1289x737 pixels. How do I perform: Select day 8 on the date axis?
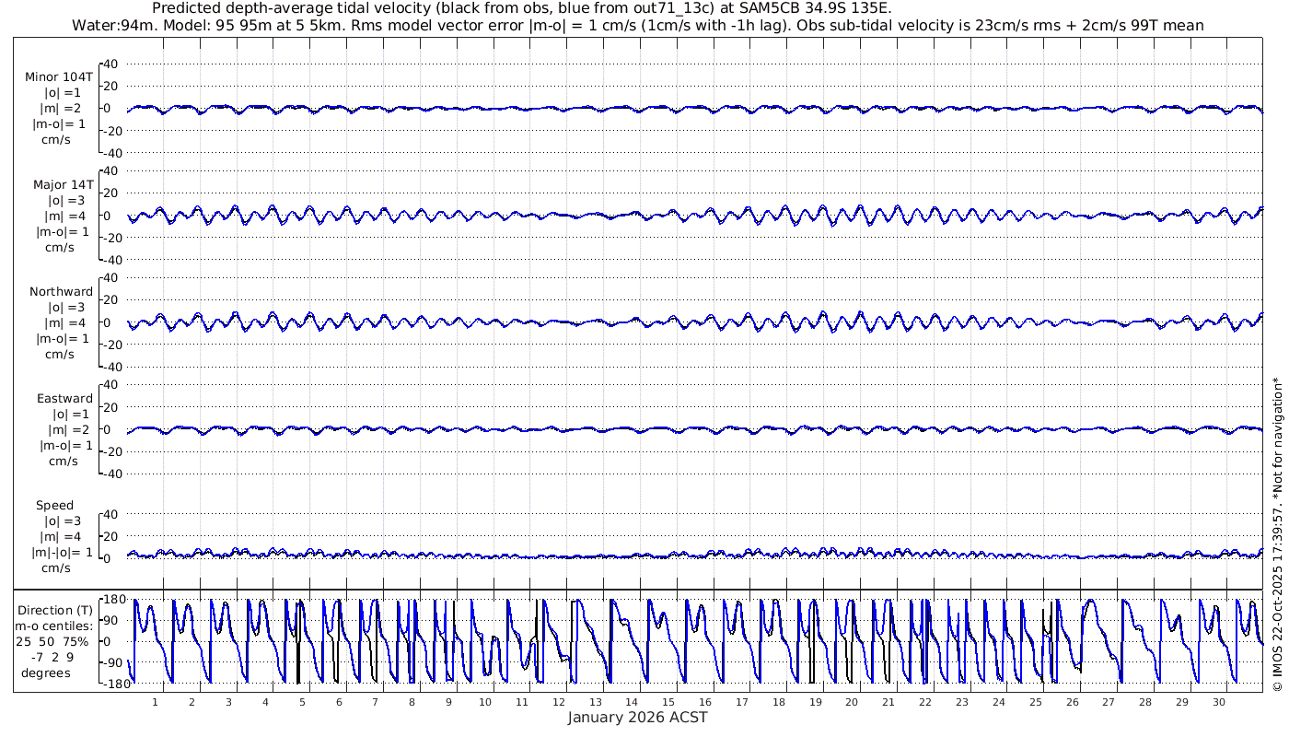pyautogui.click(x=412, y=702)
